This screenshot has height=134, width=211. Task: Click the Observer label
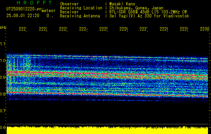69,4
